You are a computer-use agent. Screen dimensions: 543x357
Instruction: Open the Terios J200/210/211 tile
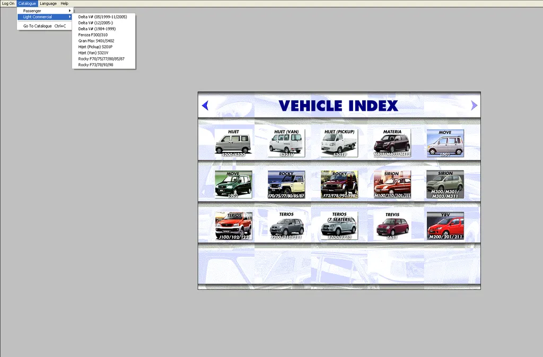(286, 226)
